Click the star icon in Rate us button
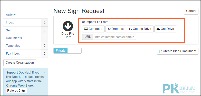The width and height of the screenshot is (201, 96). (x=23, y=91)
